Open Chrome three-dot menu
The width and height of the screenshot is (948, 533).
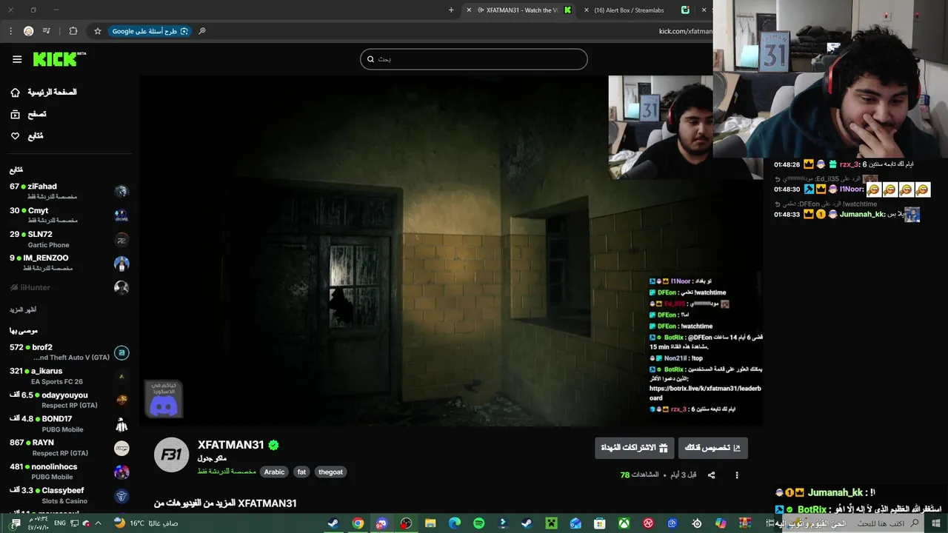coord(10,31)
